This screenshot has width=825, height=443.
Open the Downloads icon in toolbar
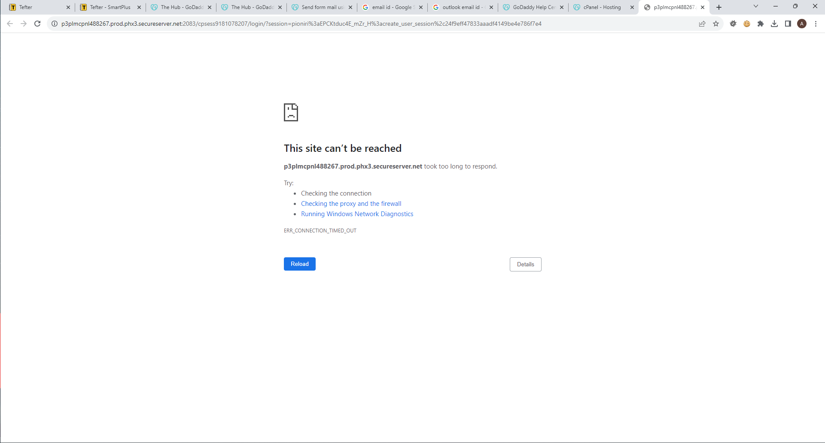pyautogui.click(x=774, y=24)
